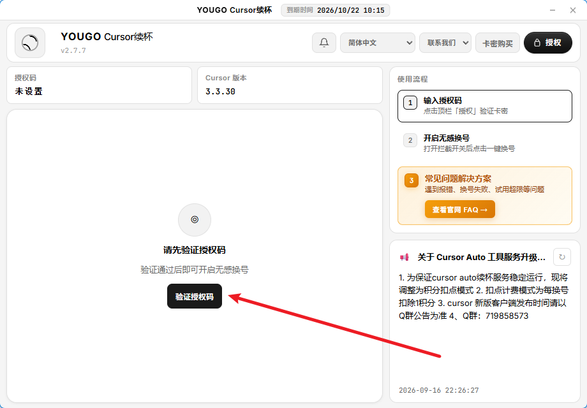Image resolution: width=587 pixels, height=408 pixels.
Task: Refresh the announcement panel
Action: pos(561,257)
